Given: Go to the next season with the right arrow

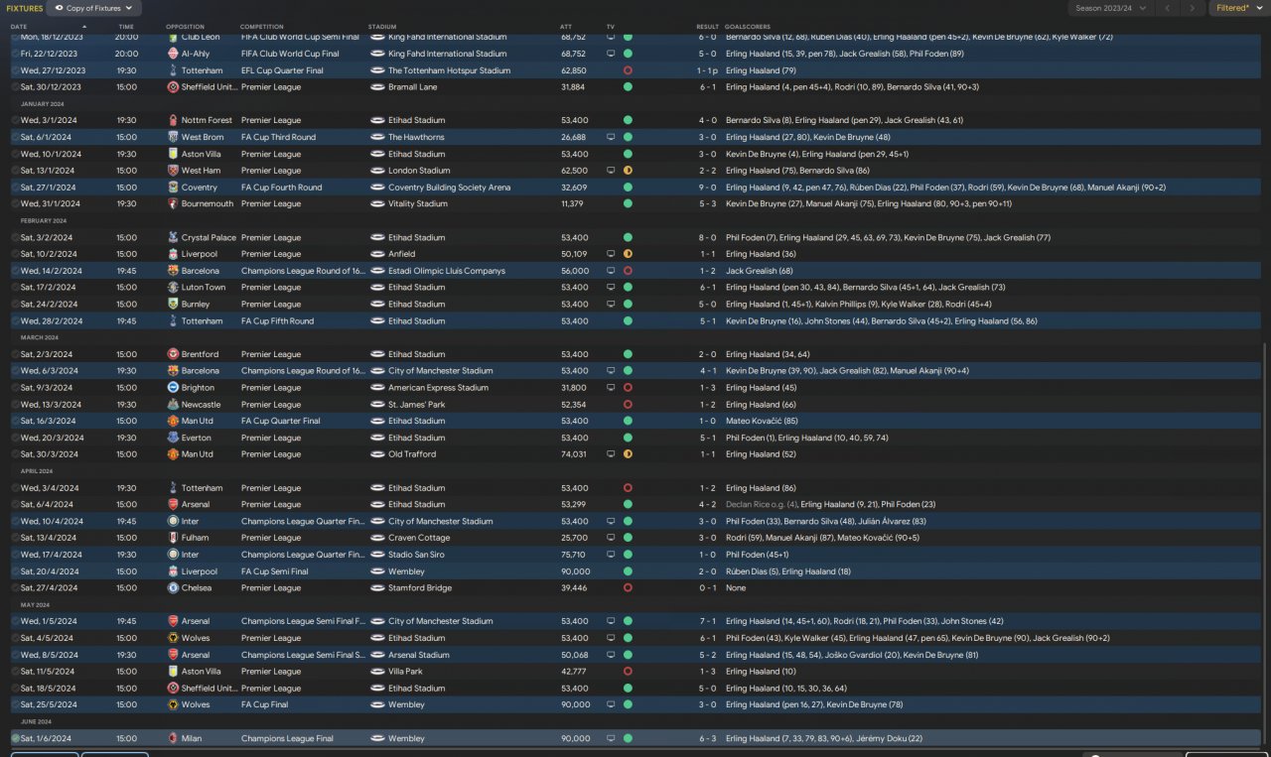Looking at the screenshot, I should pos(1194,8).
